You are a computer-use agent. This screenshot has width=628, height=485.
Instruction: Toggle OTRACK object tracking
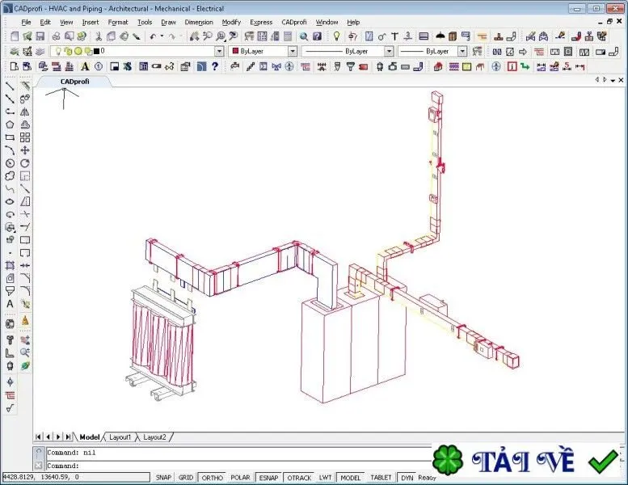click(299, 478)
